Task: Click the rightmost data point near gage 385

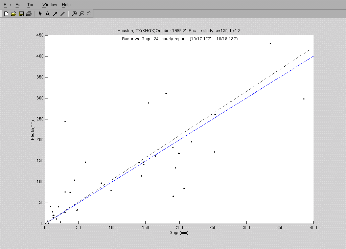Action: click(304, 99)
